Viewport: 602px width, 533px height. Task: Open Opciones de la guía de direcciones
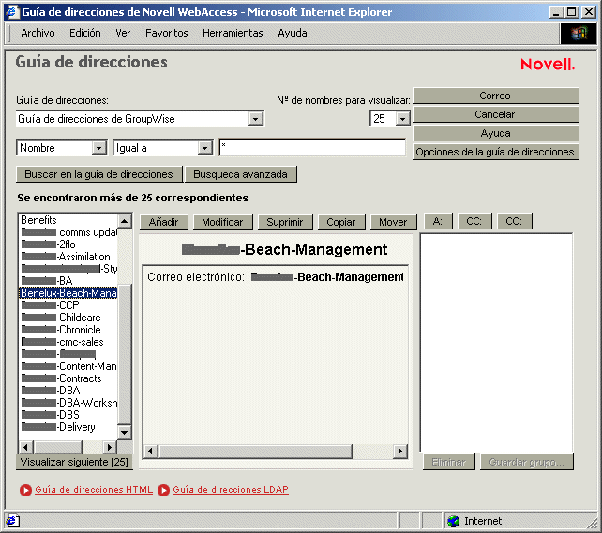pyautogui.click(x=496, y=152)
